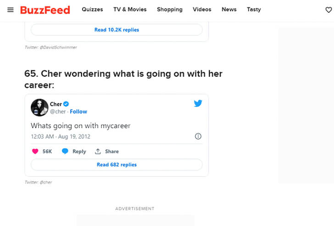Follow Cher via the Follow link
Screen dimensions: 334x226
click(78, 112)
